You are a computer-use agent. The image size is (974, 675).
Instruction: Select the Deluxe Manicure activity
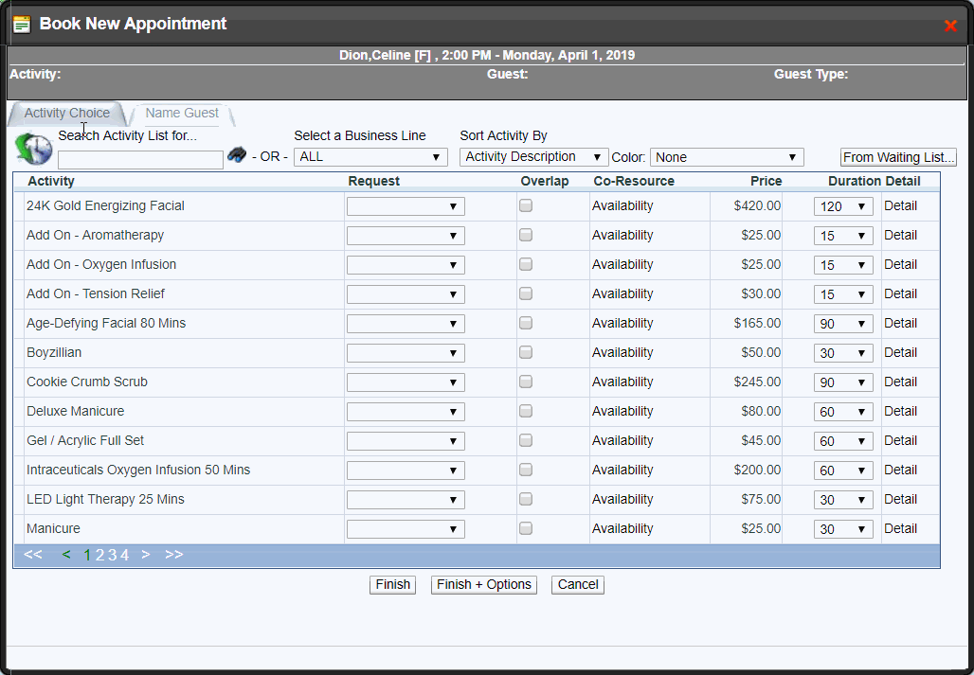click(x=75, y=411)
